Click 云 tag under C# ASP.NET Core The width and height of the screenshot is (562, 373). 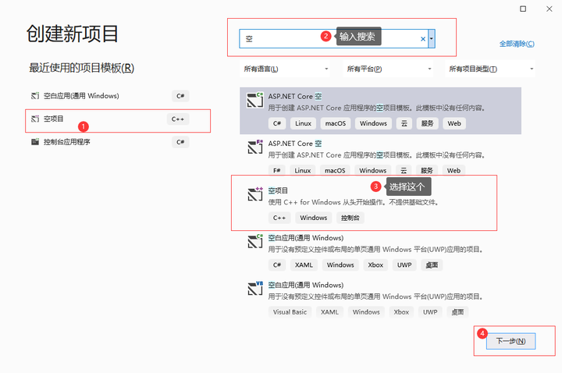pyautogui.click(x=404, y=123)
